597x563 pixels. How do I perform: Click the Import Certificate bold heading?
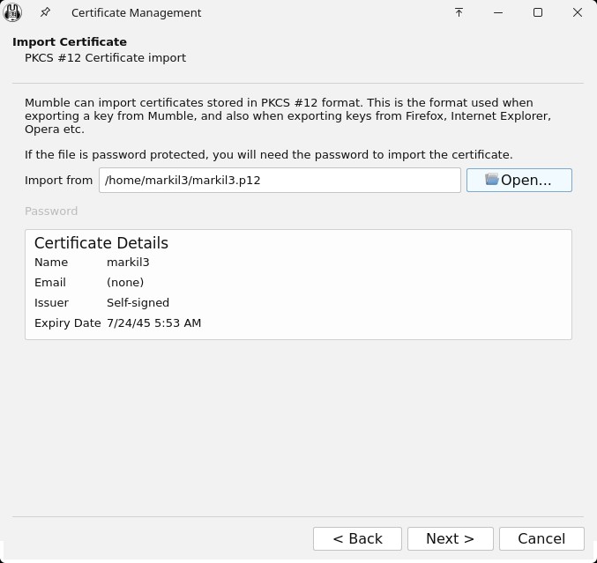70,42
